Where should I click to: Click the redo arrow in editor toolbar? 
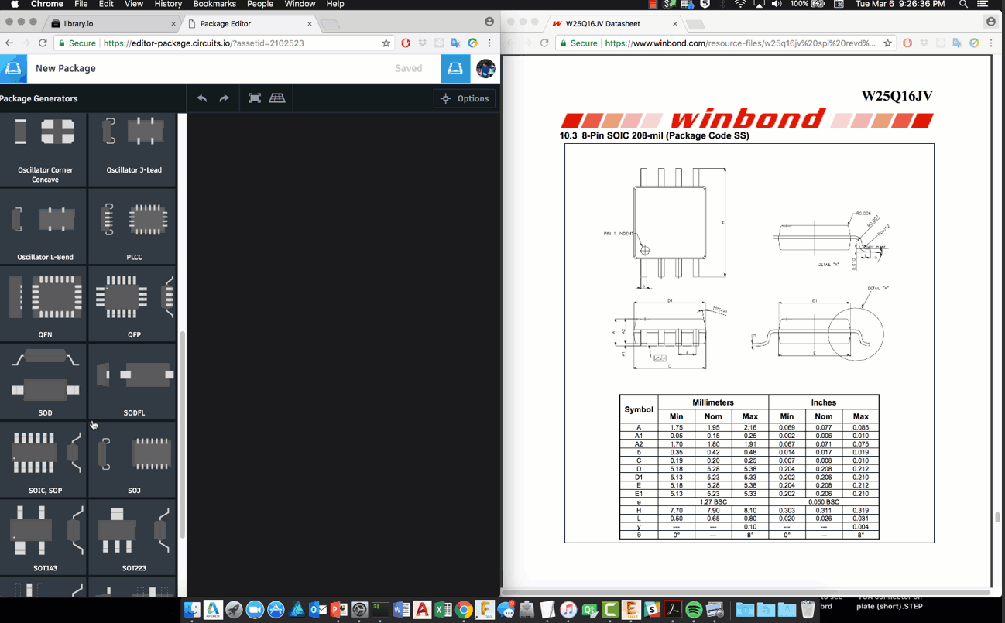(x=225, y=98)
